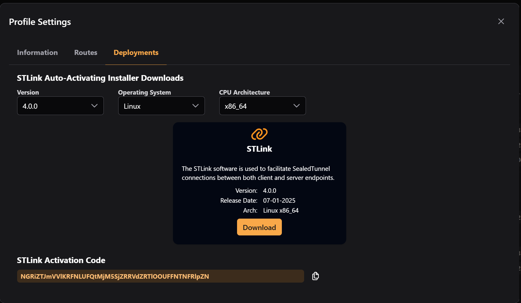Viewport: 521px width, 303px height.
Task: Click the X to close Profile Settings
Action: pos(501,21)
